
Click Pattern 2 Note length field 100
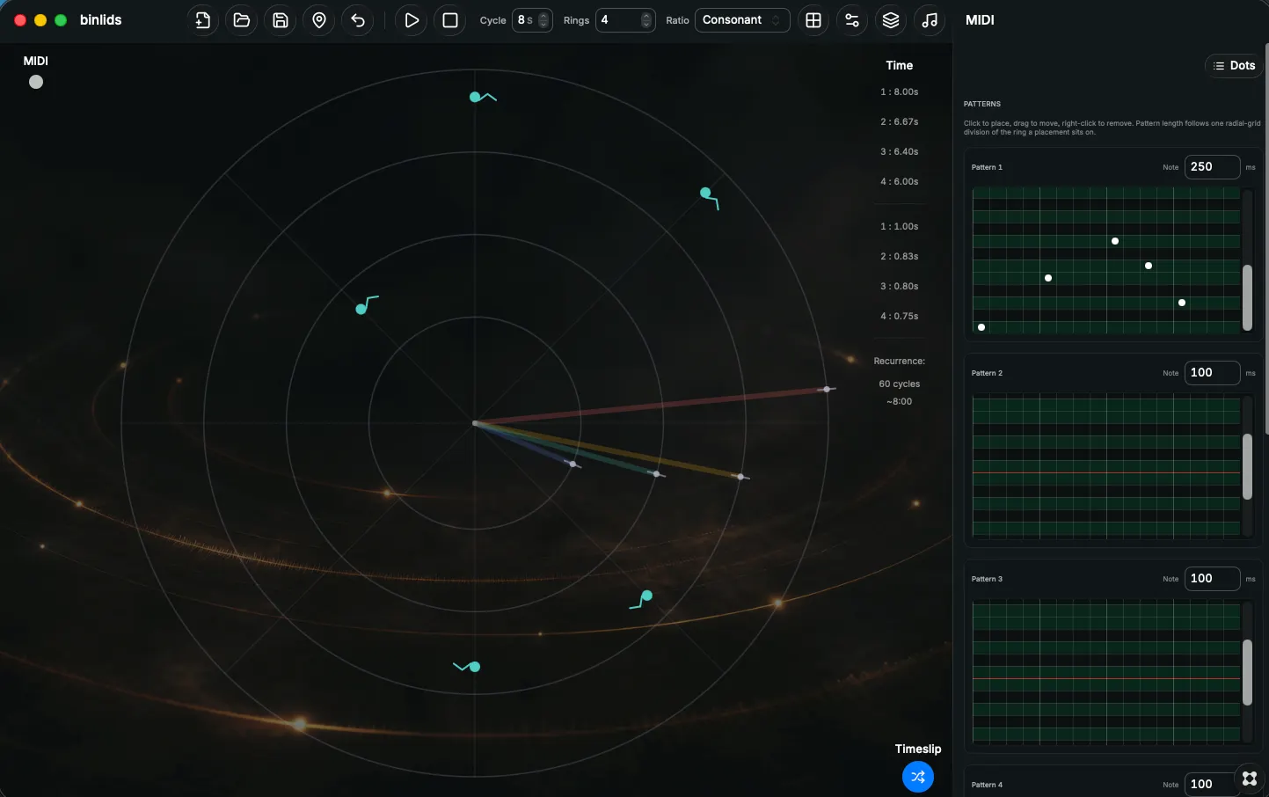tap(1213, 373)
